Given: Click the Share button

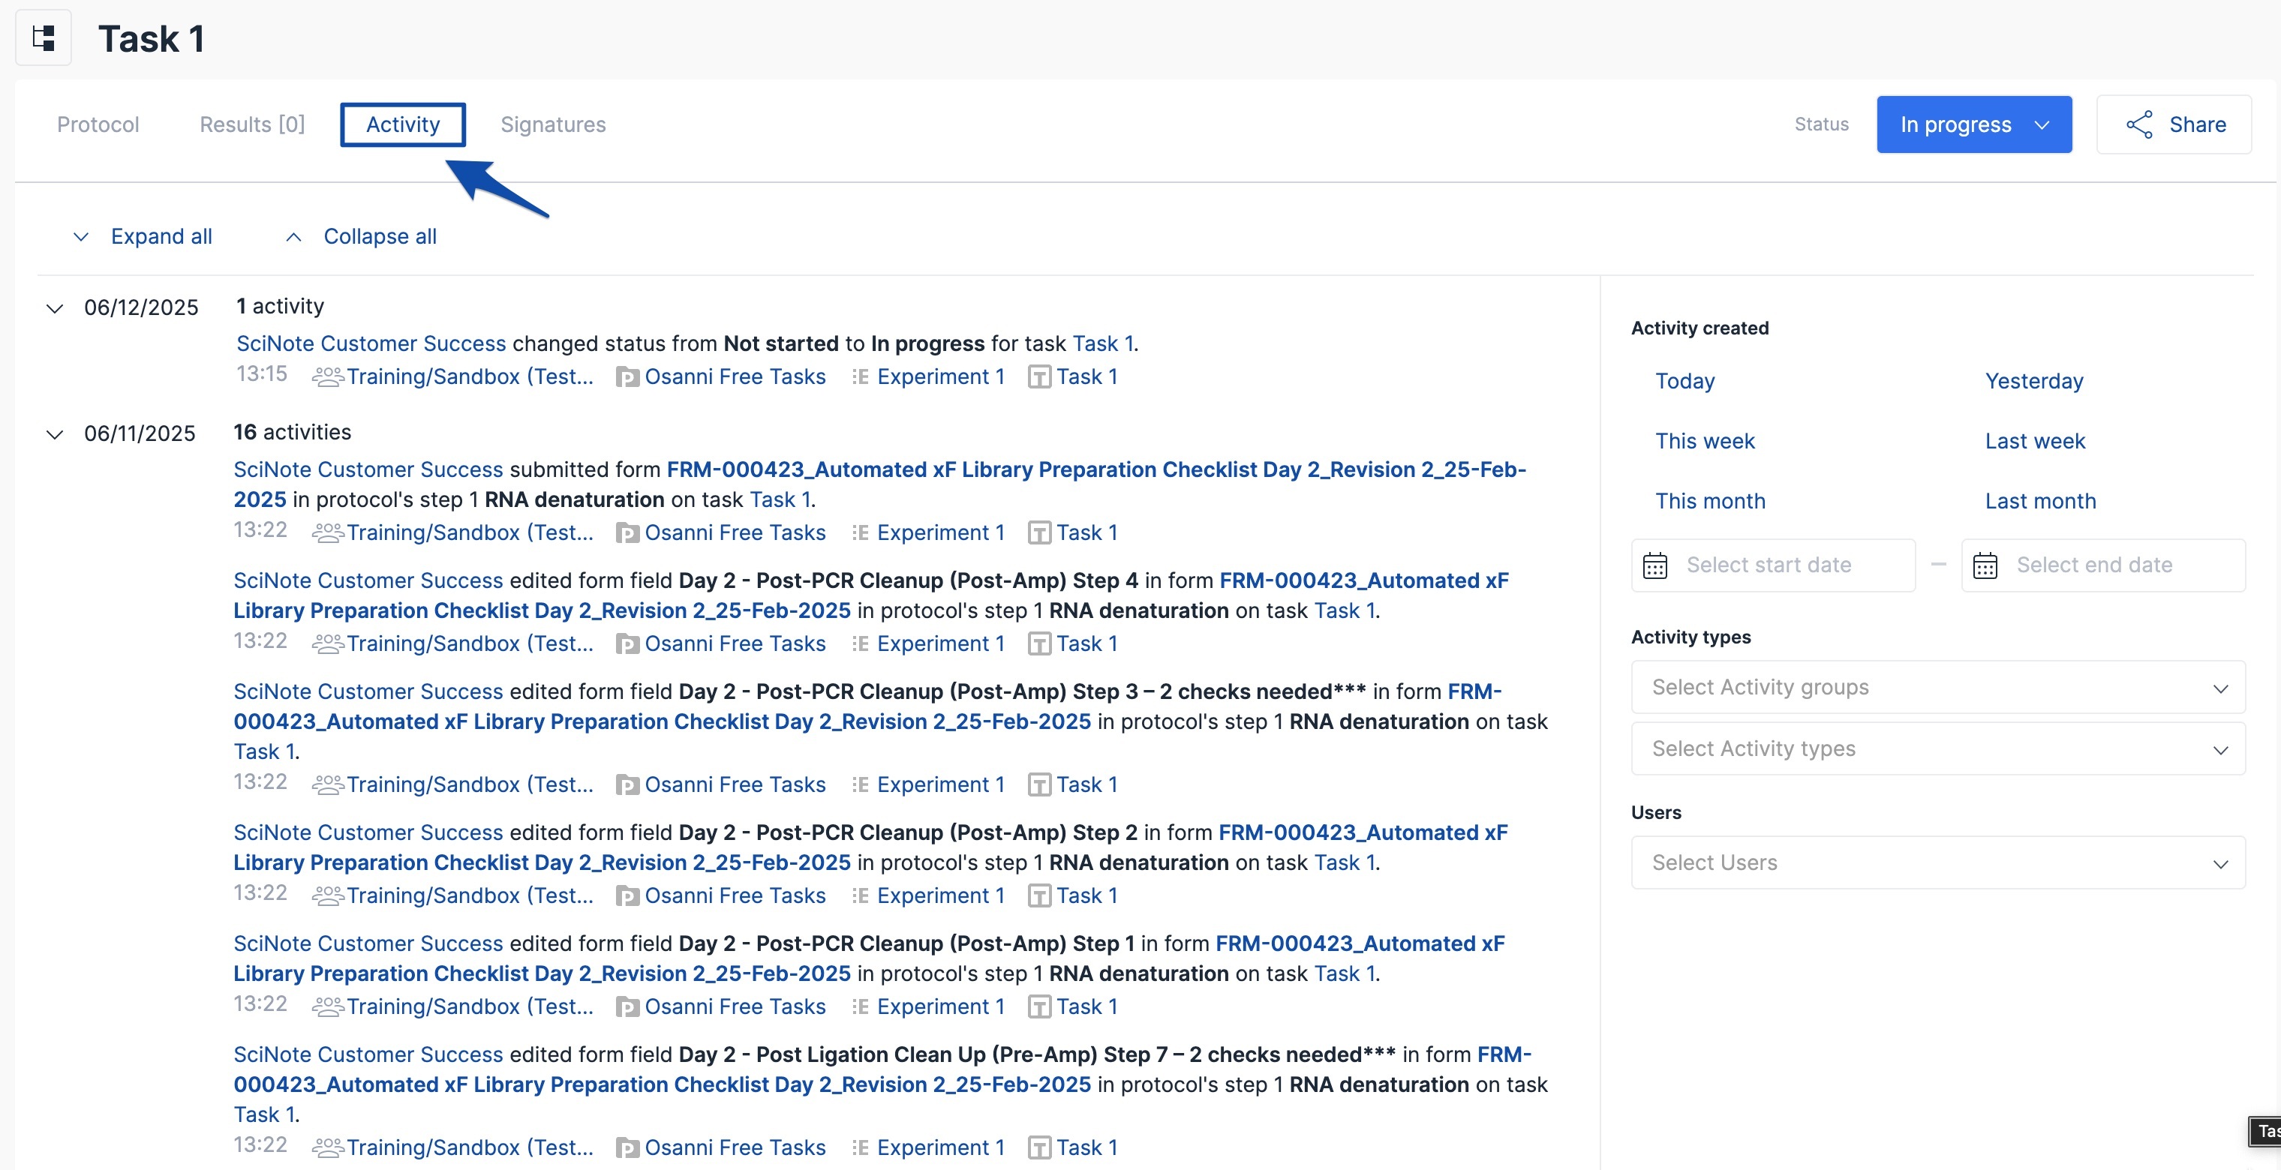Looking at the screenshot, I should point(2172,124).
